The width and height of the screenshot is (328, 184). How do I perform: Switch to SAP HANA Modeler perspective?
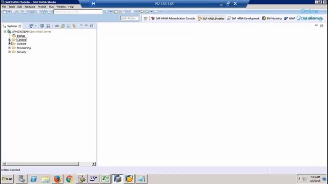211,18
